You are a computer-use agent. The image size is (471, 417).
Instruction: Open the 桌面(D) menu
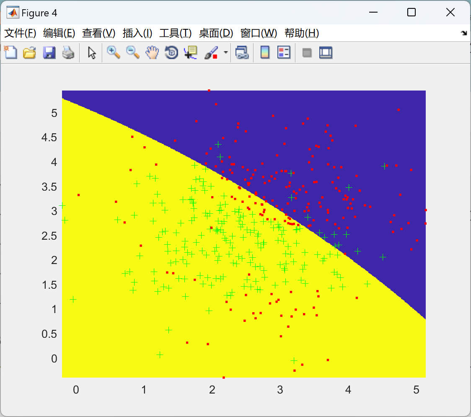tap(216, 33)
